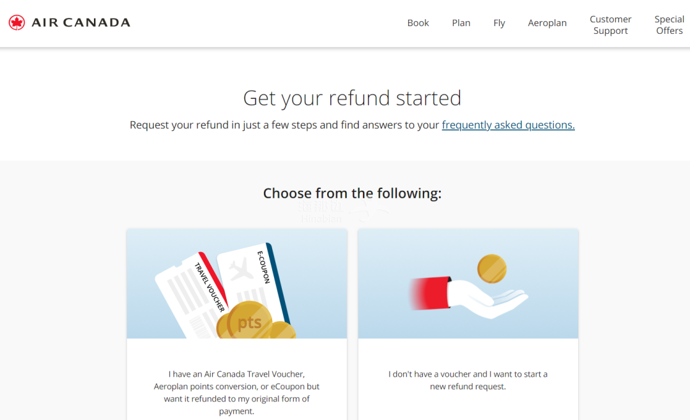
Task: Open the Book menu
Action: point(418,23)
